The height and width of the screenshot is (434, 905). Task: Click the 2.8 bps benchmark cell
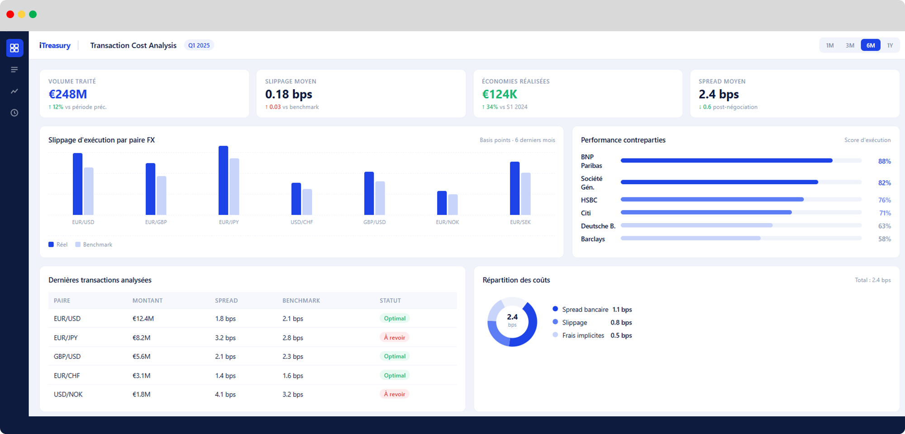click(293, 338)
